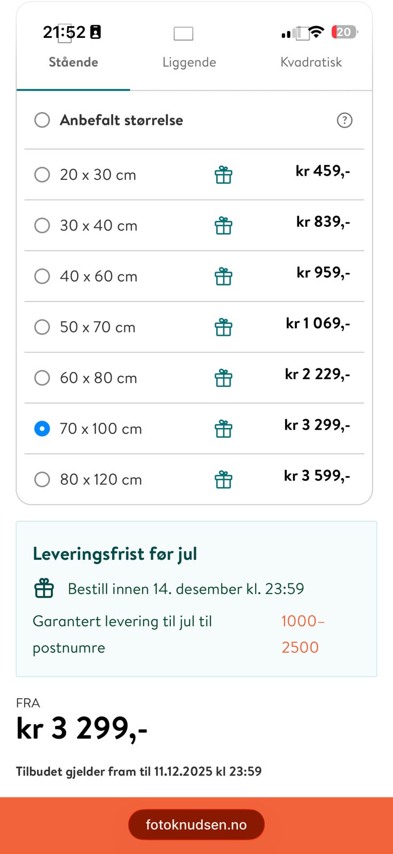Click gift icon on 60 x 80 cm row
Viewport: 393px width, 854px height.
(223, 378)
